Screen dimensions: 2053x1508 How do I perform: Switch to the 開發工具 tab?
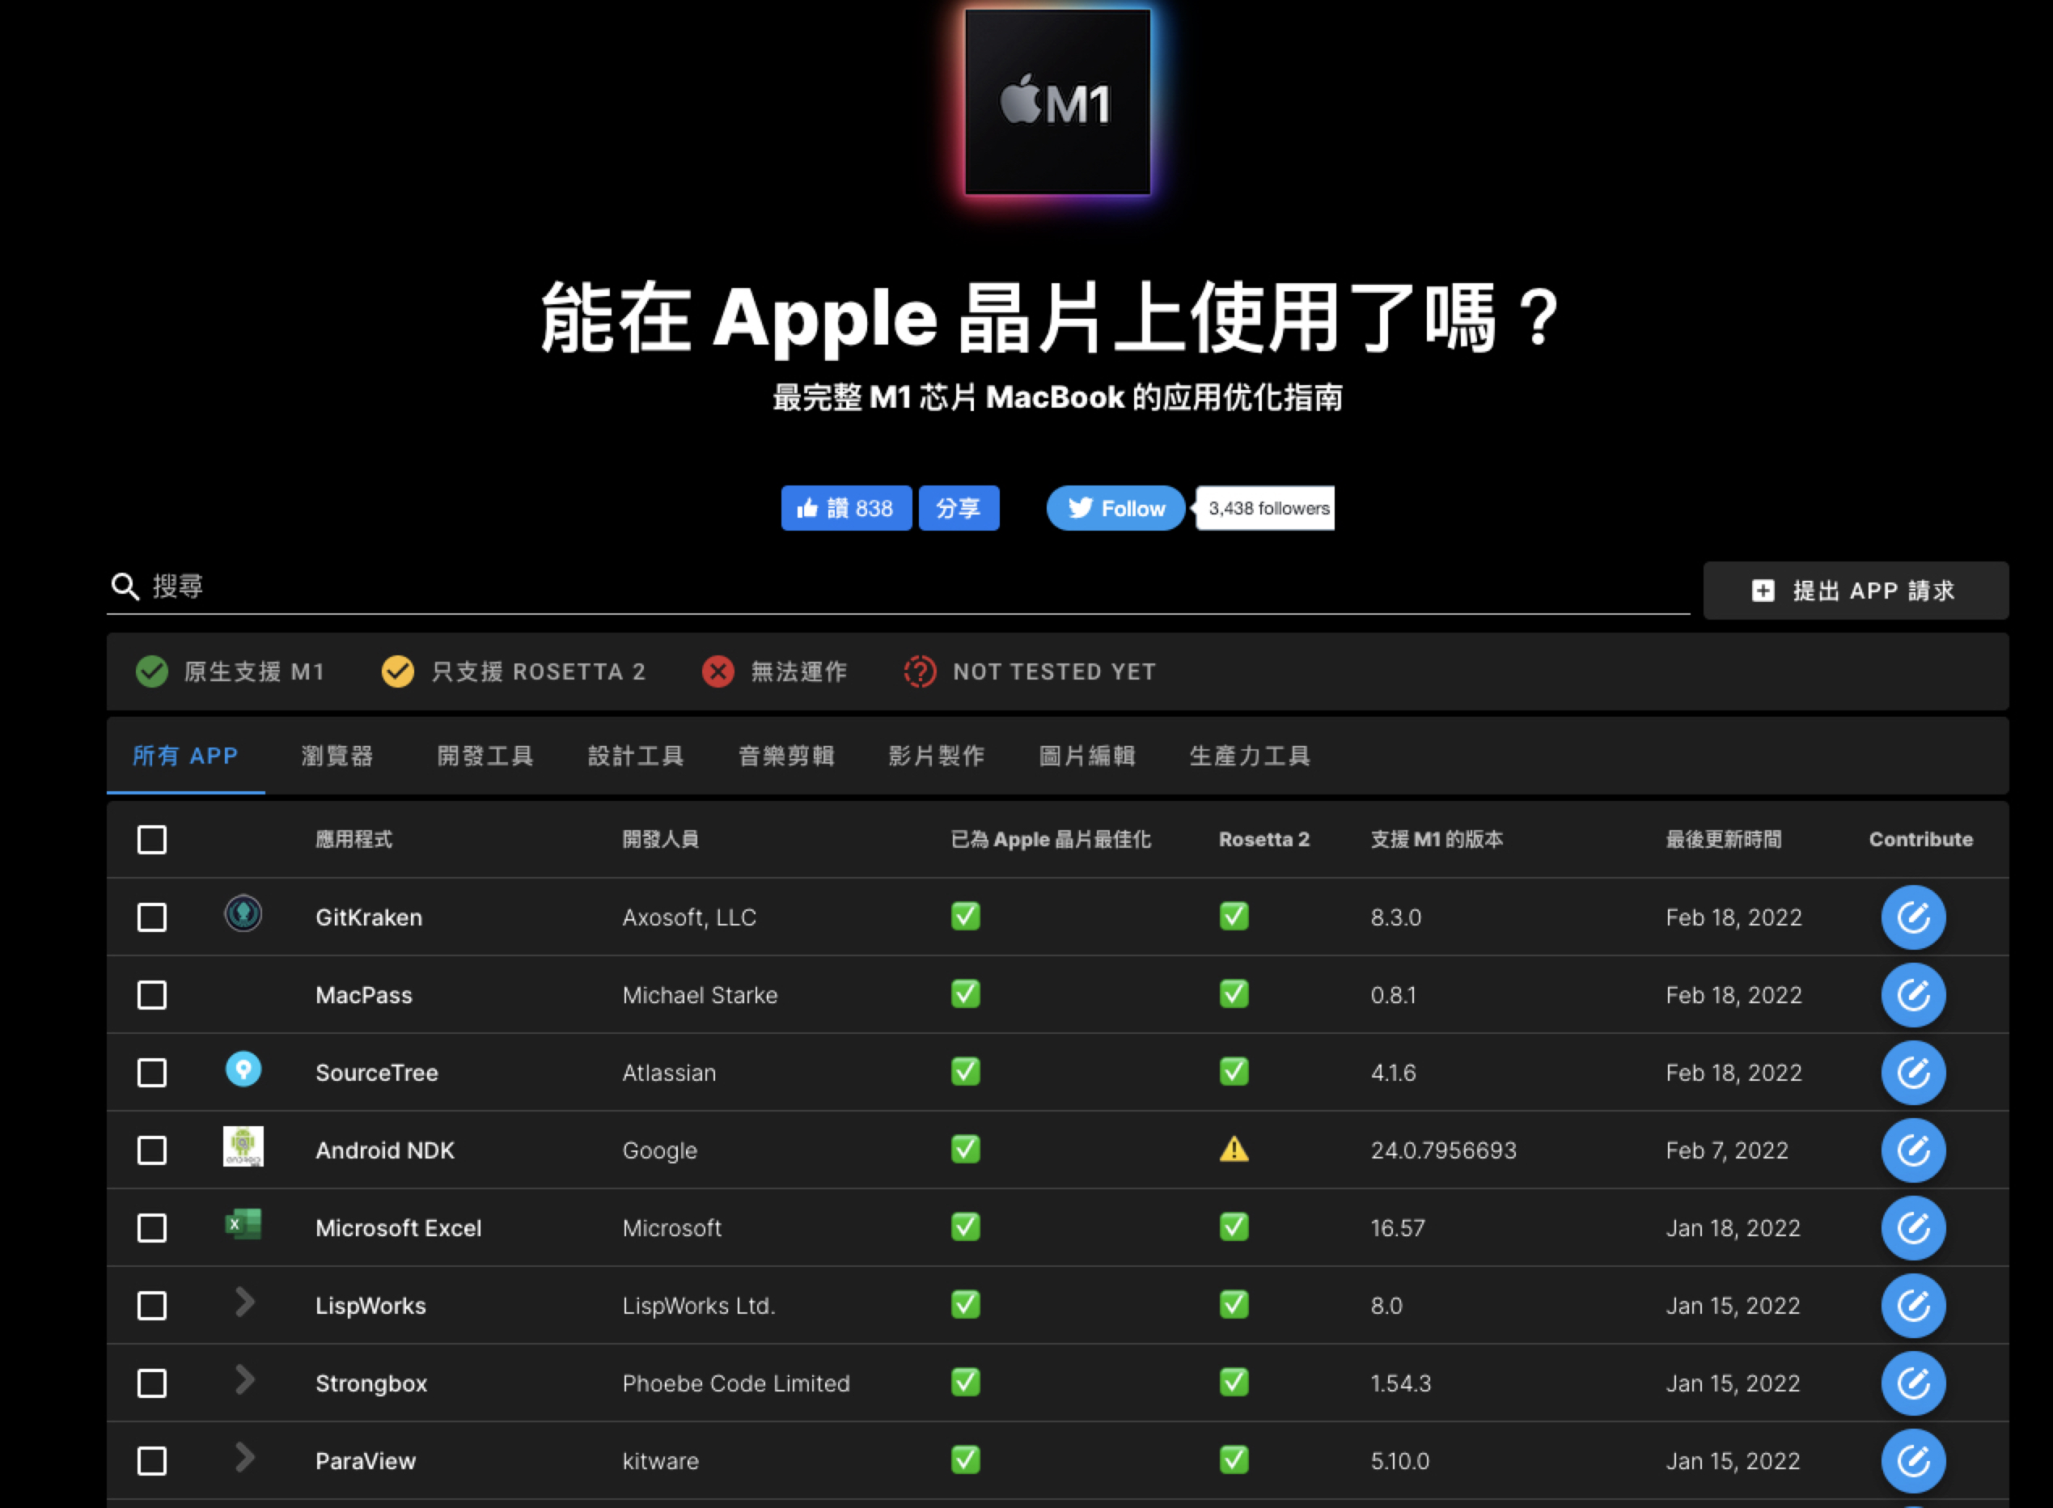click(485, 756)
